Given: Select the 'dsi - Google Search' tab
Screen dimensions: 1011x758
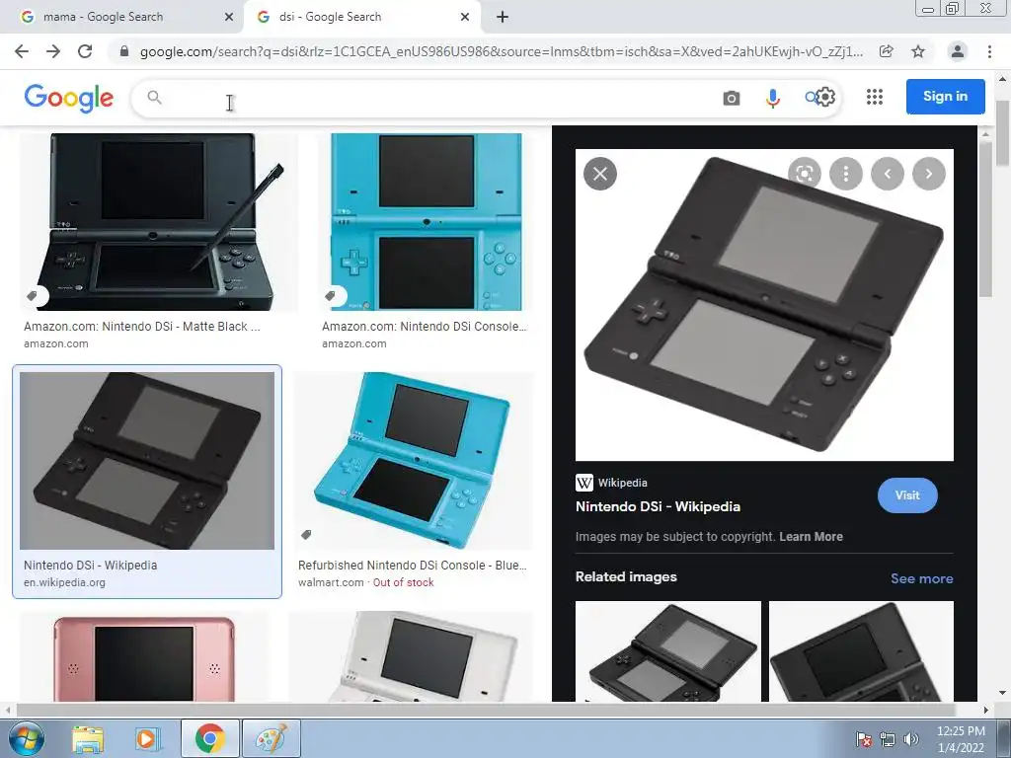Looking at the screenshot, I should click(x=361, y=18).
